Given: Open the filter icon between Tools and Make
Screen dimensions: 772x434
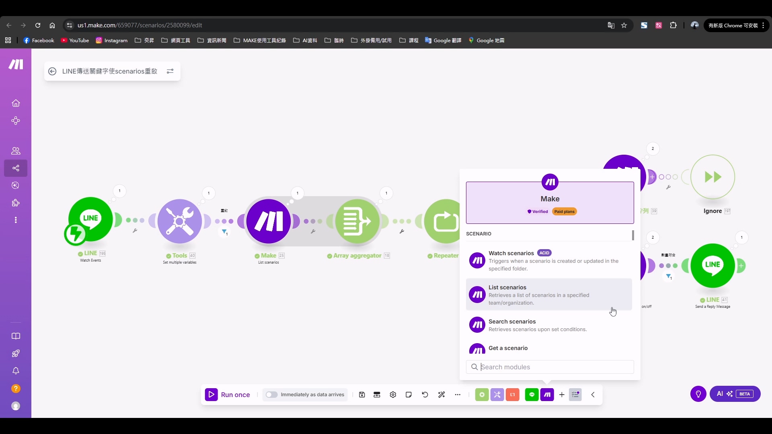Looking at the screenshot, I should [224, 232].
